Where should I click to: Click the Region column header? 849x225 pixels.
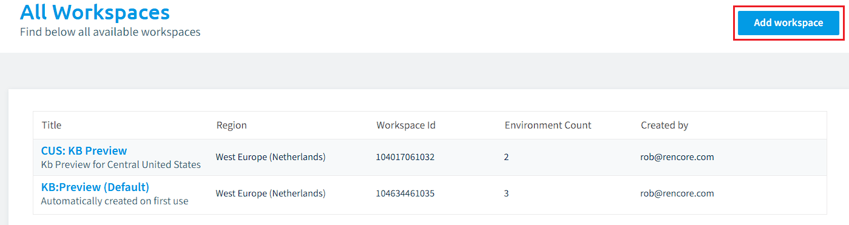232,125
